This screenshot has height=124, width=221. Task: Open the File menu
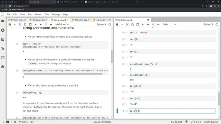coord(8,14)
